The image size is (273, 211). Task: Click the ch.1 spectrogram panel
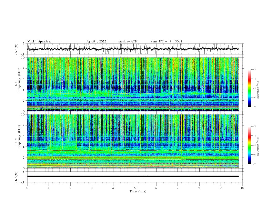[x=133, y=84]
